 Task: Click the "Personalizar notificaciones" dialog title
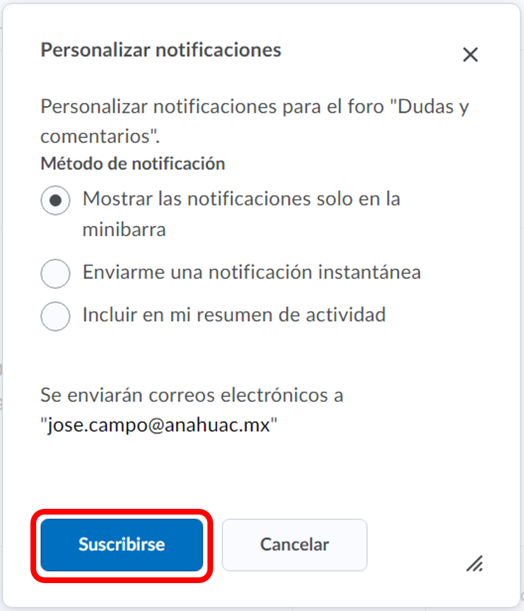tap(160, 50)
